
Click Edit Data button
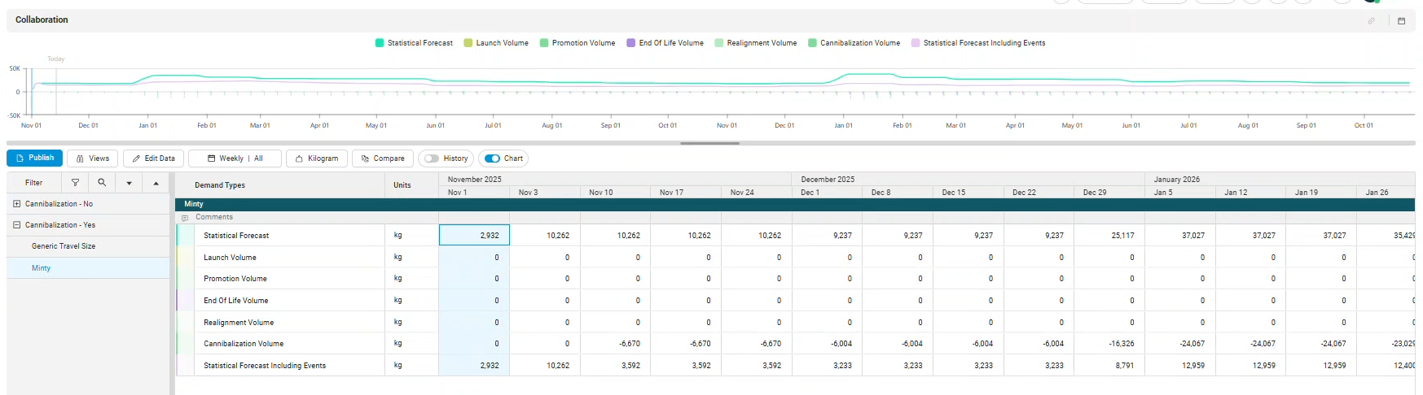[x=154, y=158]
